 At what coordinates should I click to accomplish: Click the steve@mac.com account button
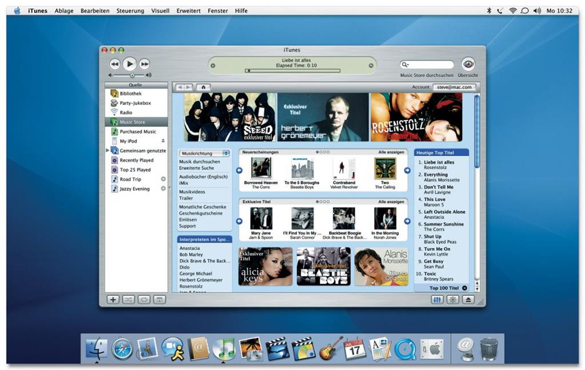pyautogui.click(x=454, y=87)
